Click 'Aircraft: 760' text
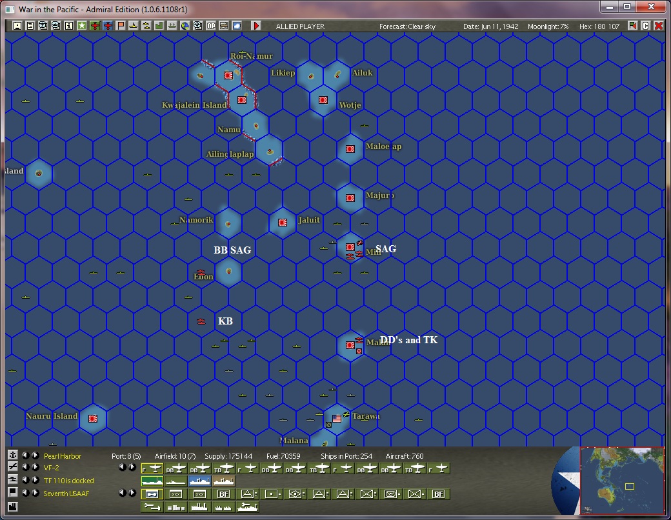 (405, 456)
